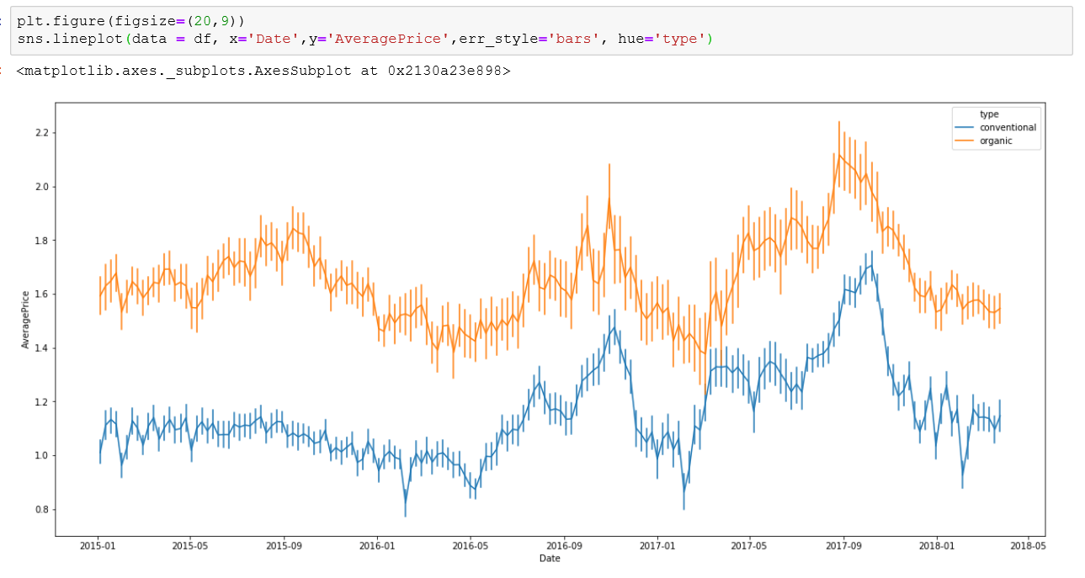Viewport: 1085px width, 578px height.
Task: Select the conventional entry in the legend
Action: point(1008,128)
